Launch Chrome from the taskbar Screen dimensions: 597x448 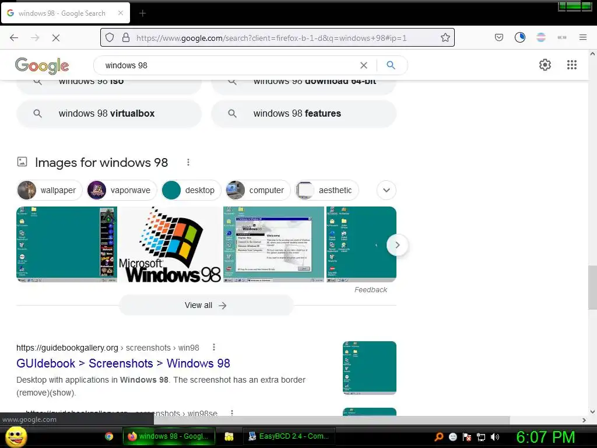point(109,436)
